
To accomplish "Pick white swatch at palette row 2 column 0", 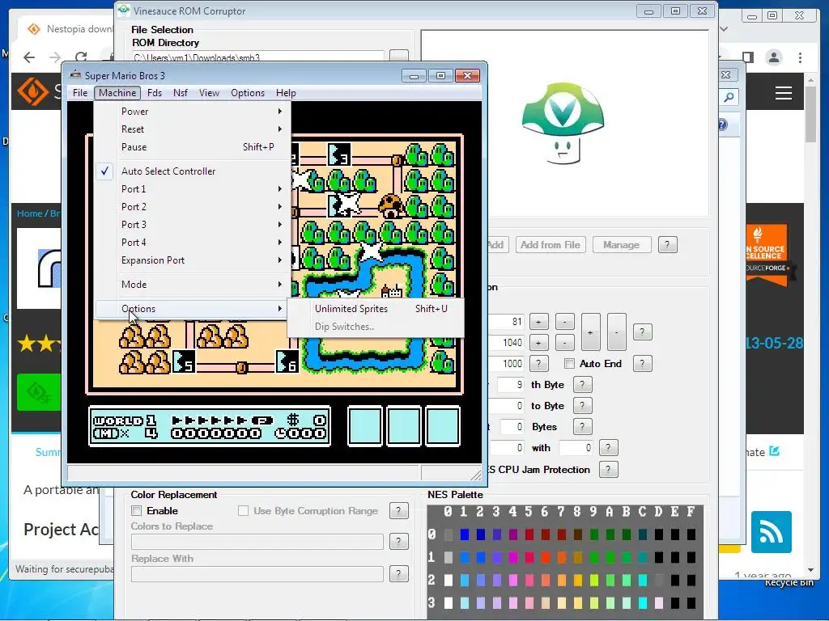I will click(449, 581).
